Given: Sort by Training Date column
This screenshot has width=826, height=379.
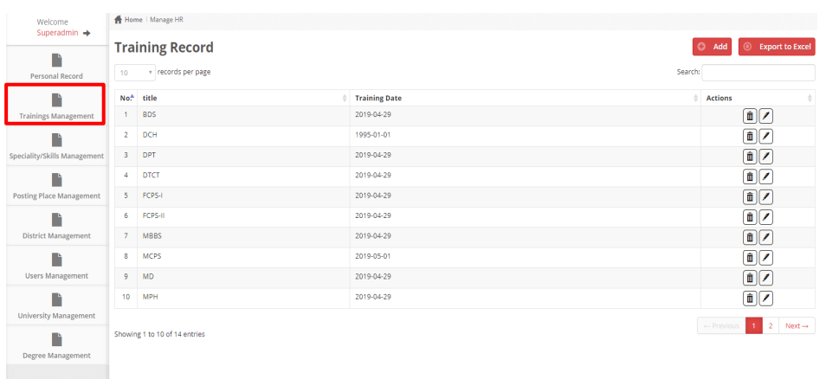Looking at the screenshot, I should [525, 98].
